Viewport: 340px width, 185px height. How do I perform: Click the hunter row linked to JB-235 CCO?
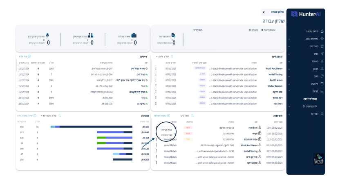(83, 104)
